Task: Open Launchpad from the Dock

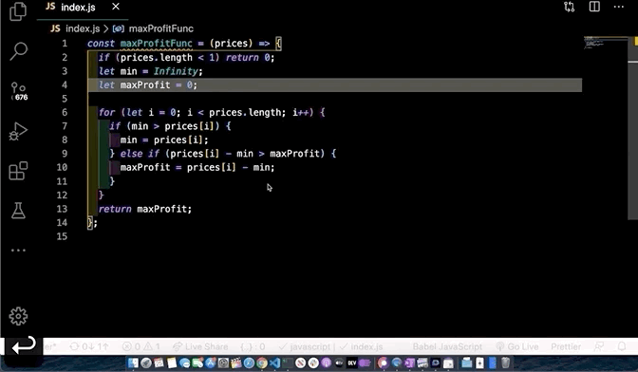Action: coord(146,363)
